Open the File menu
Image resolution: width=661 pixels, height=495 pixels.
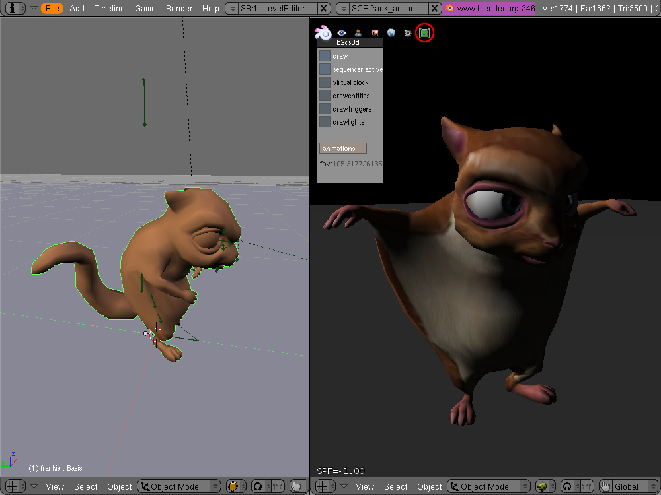tap(52, 8)
